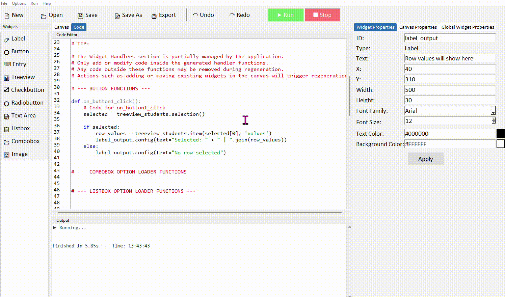Expand the Font Family dropdown
The image size is (505, 297).
(x=493, y=111)
